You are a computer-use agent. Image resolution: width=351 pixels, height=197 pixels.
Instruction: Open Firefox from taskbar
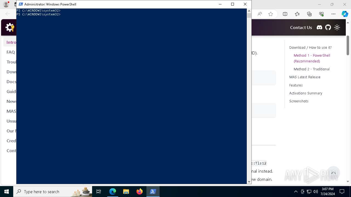140,192
